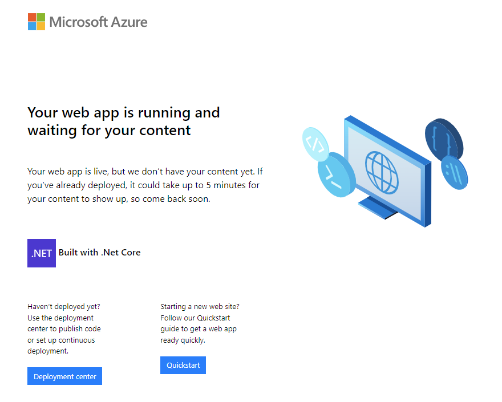This screenshot has width=502, height=402.
Task: Click the purple .NET badge icon
Action: [42, 253]
